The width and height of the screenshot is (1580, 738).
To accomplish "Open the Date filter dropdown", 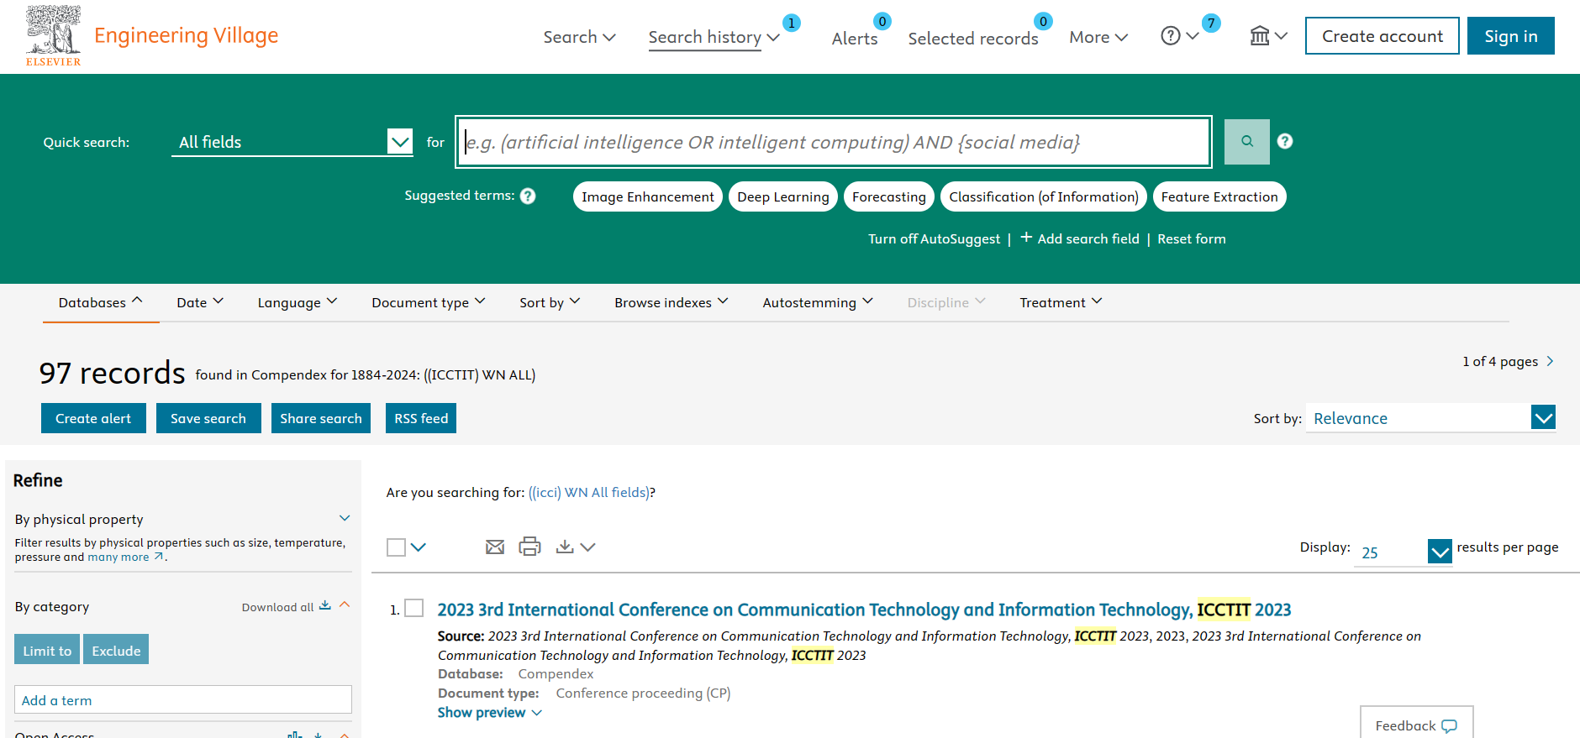I will [200, 302].
